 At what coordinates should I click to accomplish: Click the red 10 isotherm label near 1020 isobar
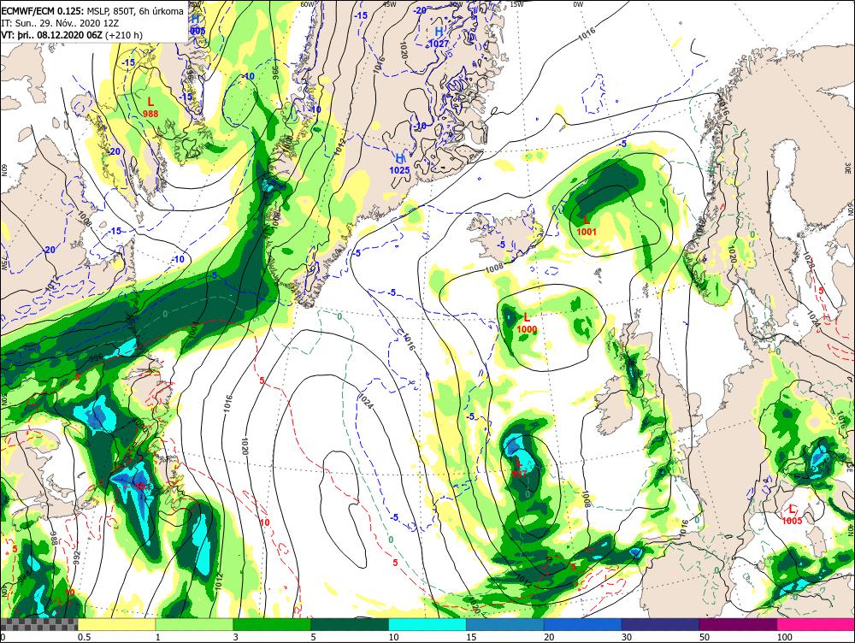[x=265, y=522]
